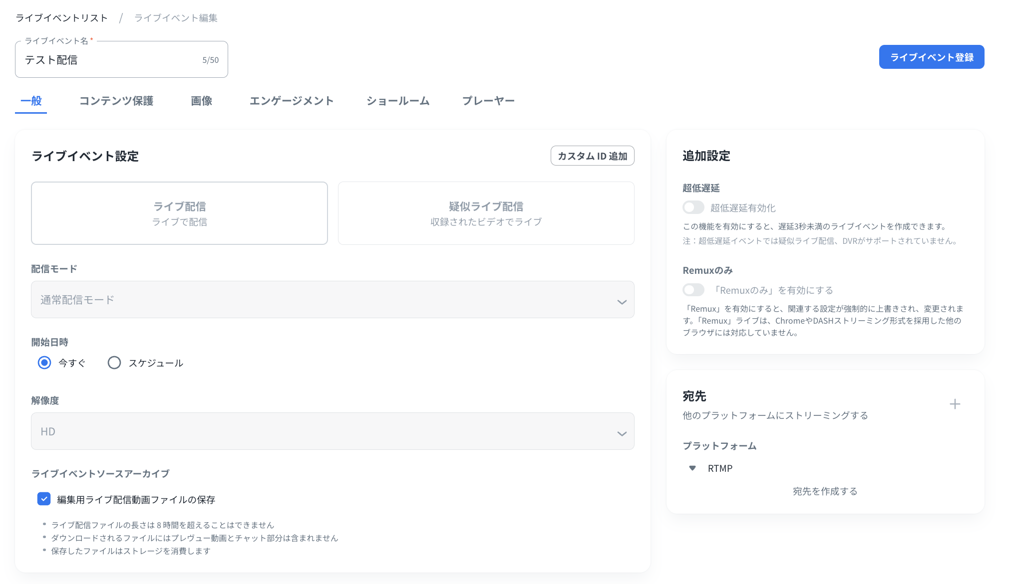
Task: Open the 解像度 HD dropdown
Action: pyautogui.click(x=333, y=431)
